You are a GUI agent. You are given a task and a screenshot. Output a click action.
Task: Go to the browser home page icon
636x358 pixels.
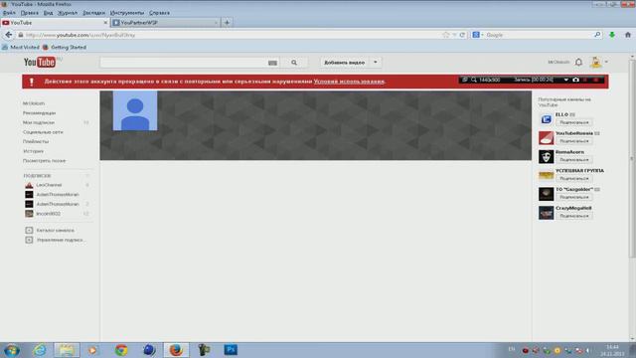(x=628, y=35)
